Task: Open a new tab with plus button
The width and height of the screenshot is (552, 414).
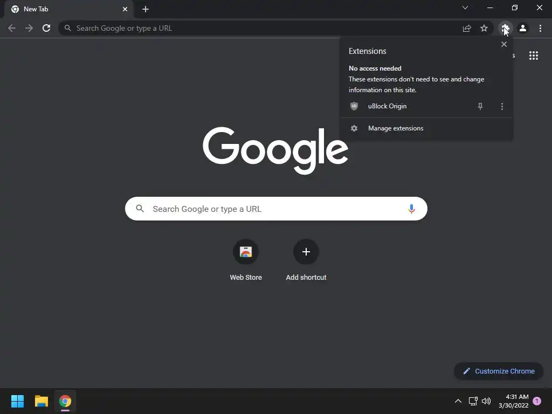Action: [x=146, y=9]
